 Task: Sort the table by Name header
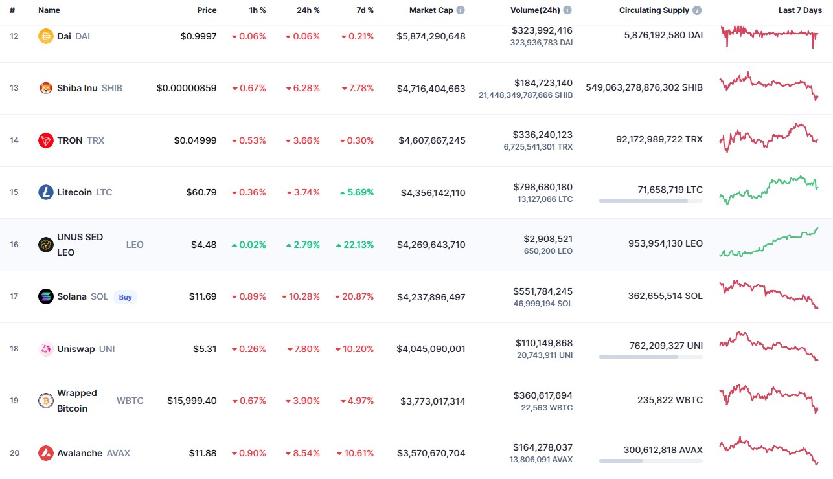click(x=49, y=10)
